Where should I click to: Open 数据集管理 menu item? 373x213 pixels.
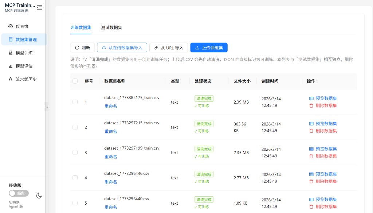tap(24, 39)
